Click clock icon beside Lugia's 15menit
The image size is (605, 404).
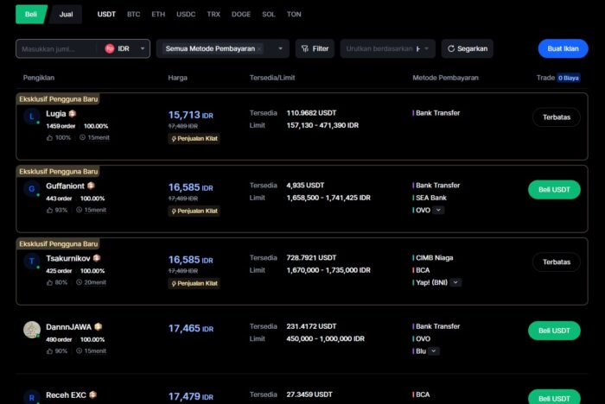point(82,137)
